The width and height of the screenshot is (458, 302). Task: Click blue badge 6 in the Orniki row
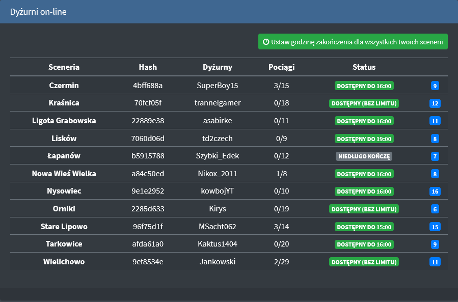(x=435, y=209)
